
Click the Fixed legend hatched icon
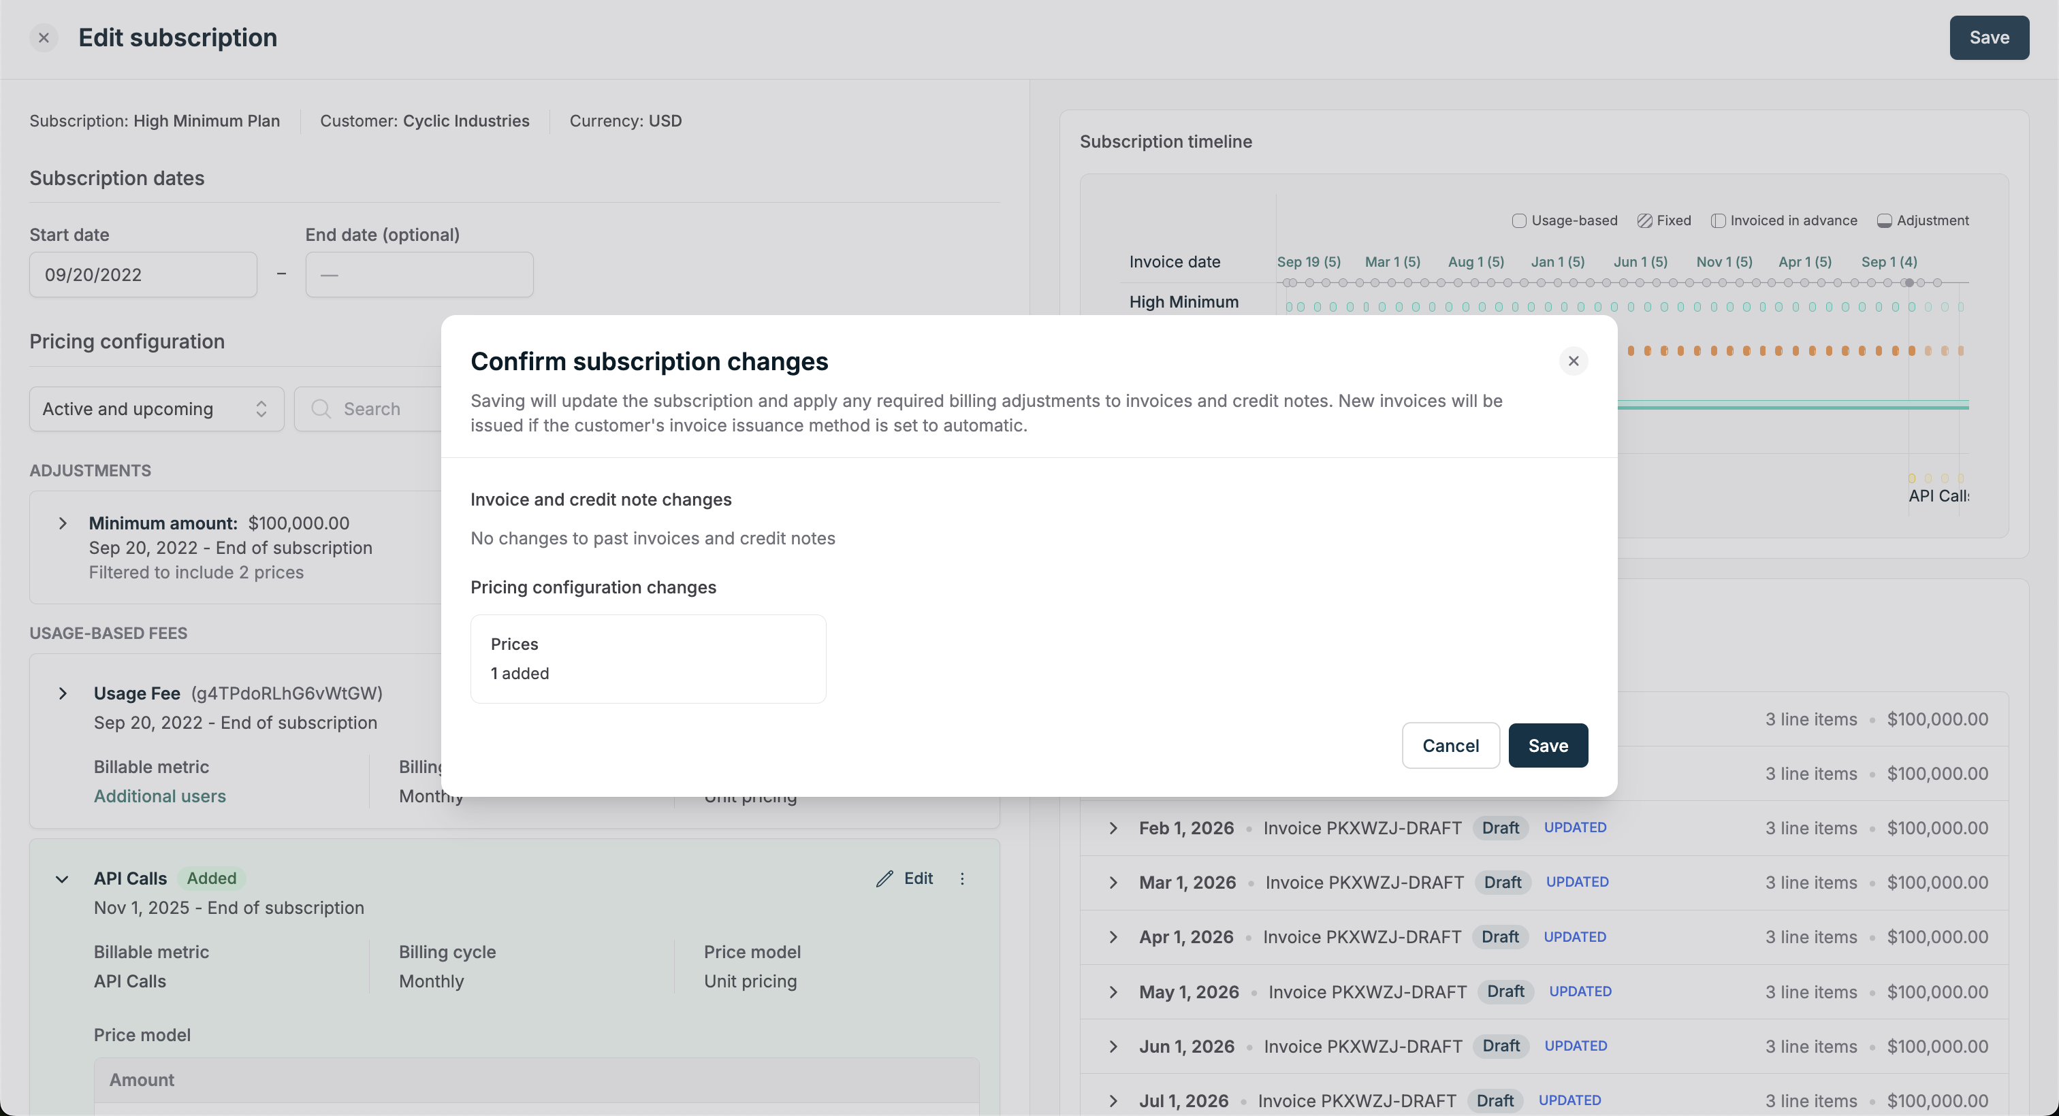(x=1644, y=221)
